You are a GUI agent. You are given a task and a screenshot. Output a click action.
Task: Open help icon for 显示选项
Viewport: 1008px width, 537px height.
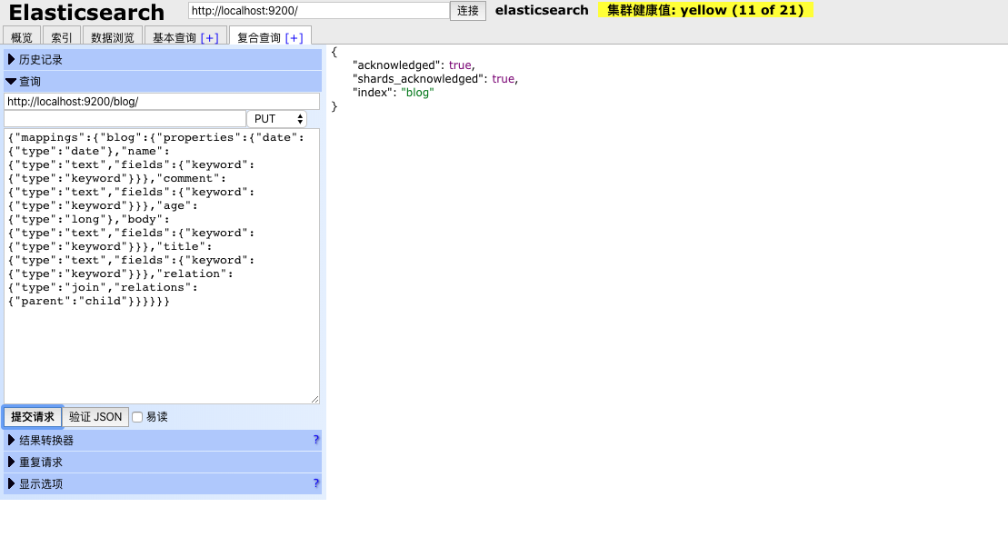[315, 483]
